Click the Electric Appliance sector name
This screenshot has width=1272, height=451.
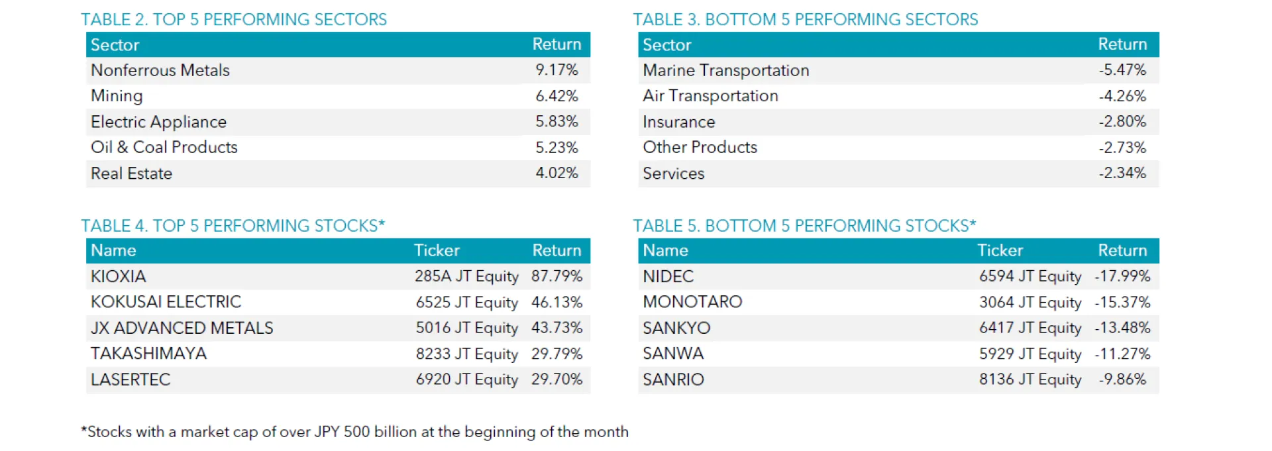pos(158,122)
